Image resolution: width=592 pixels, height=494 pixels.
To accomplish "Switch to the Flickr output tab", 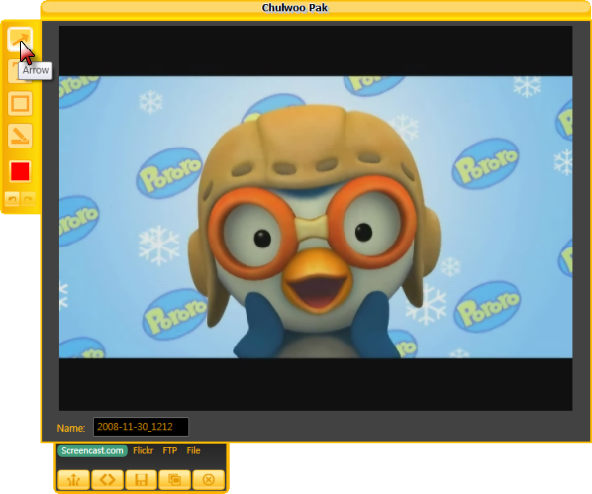I will (x=144, y=451).
